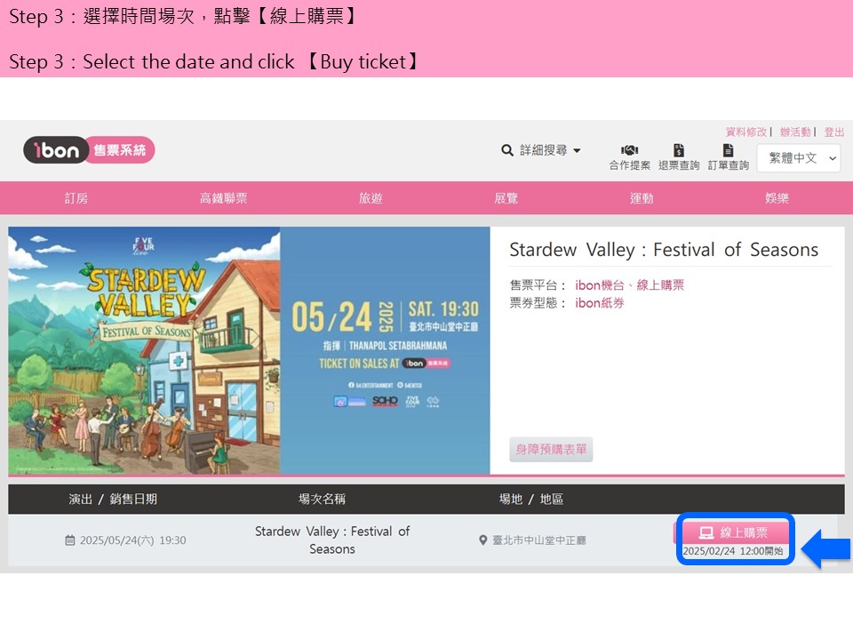Screen dimensions: 853x640
Task: Click the date text 2025/05/24(六) 19:30
Action: tap(132, 540)
